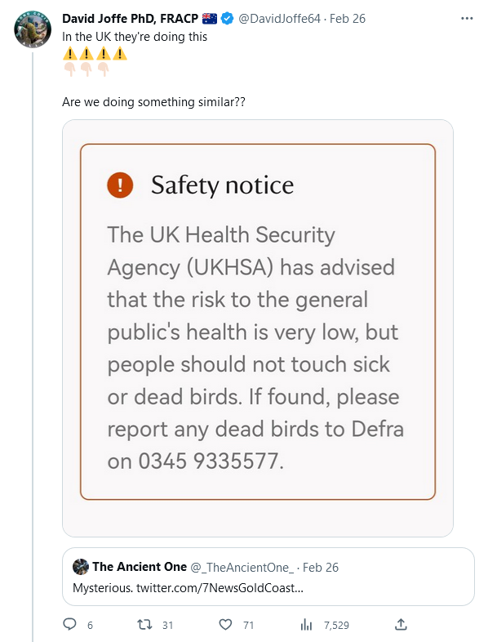This screenshot has height=642, width=488.
Task: Click the reply speech bubble icon
Action: 69,624
